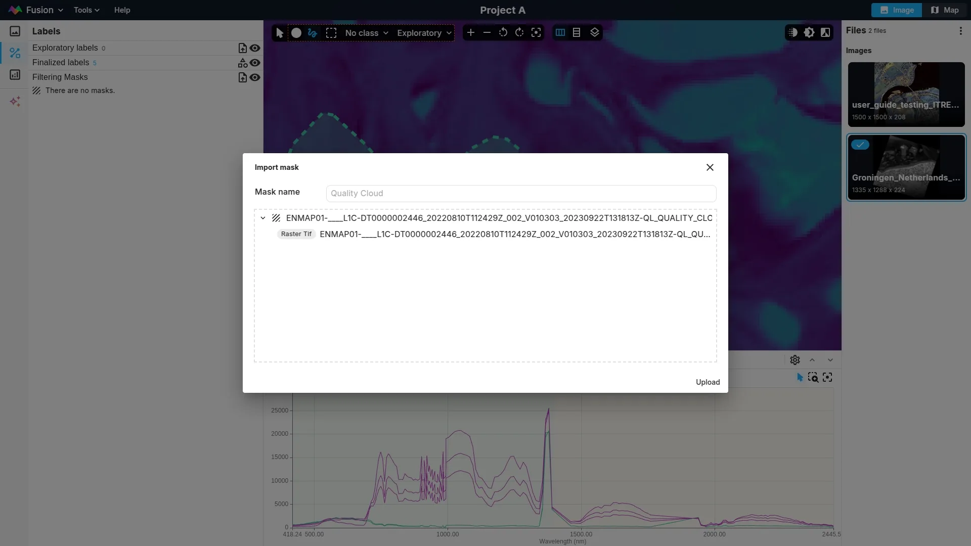Toggle visibility of Finalized labels
This screenshot has height=546, width=971.
255,63
